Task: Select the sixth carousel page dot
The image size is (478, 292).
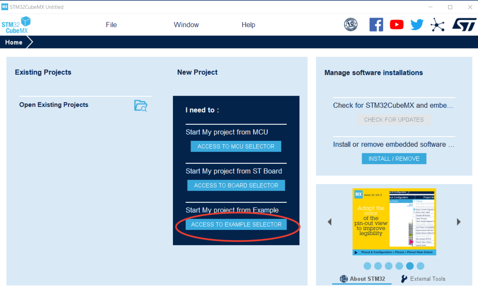Action: (421, 266)
